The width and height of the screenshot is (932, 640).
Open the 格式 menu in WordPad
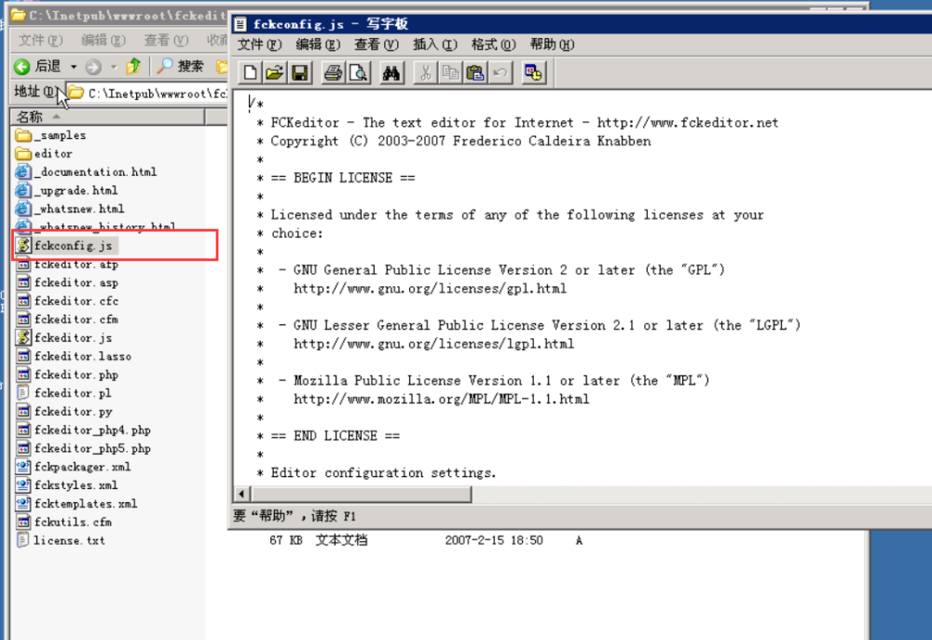[x=493, y=45]
